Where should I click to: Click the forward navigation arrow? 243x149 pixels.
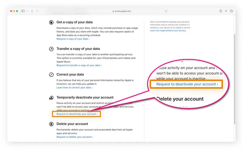37,11
